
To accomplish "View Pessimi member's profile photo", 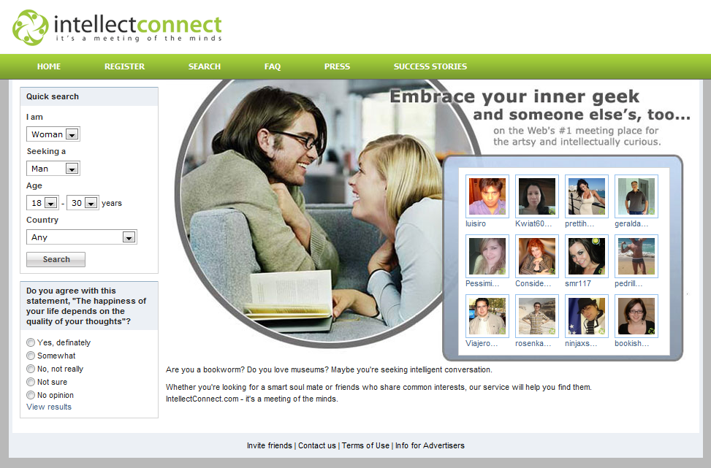I will (x=487, y=256).
